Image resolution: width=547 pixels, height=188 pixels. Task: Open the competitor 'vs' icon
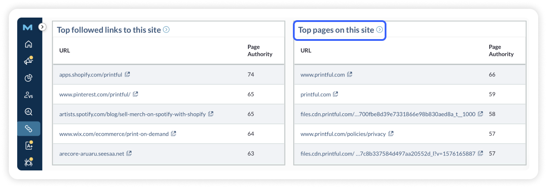(29, 95)
